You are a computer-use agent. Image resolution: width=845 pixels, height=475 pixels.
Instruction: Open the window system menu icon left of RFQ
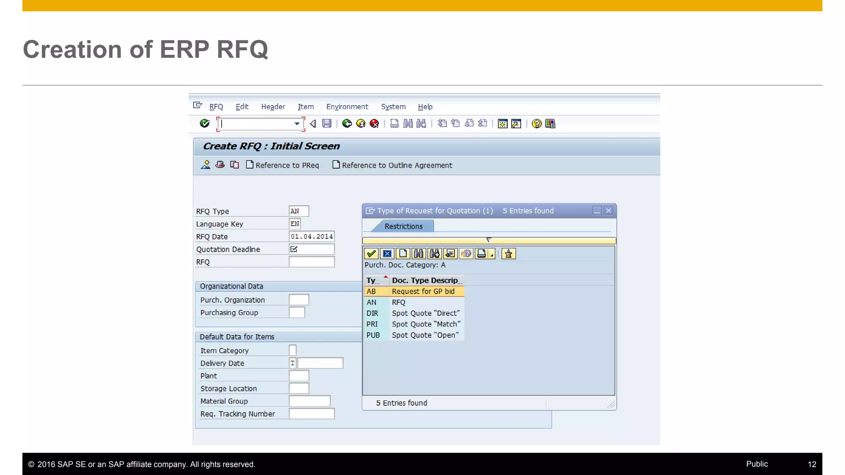pyautogui.click(x=198, y=106)
